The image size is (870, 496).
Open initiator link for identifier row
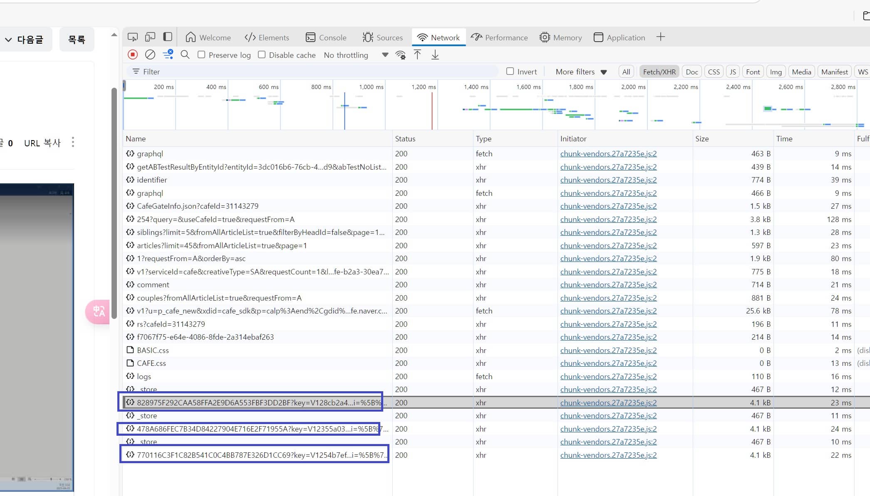(608, 180)
